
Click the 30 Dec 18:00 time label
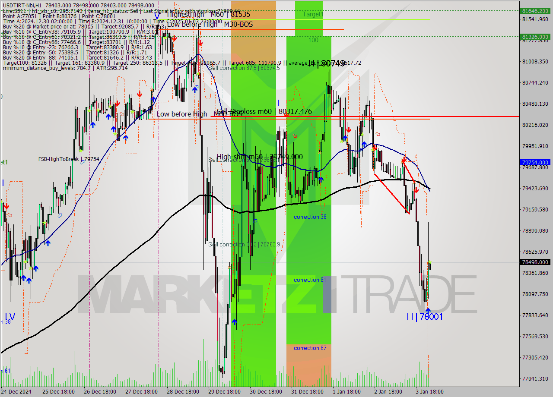pos(266,392)
